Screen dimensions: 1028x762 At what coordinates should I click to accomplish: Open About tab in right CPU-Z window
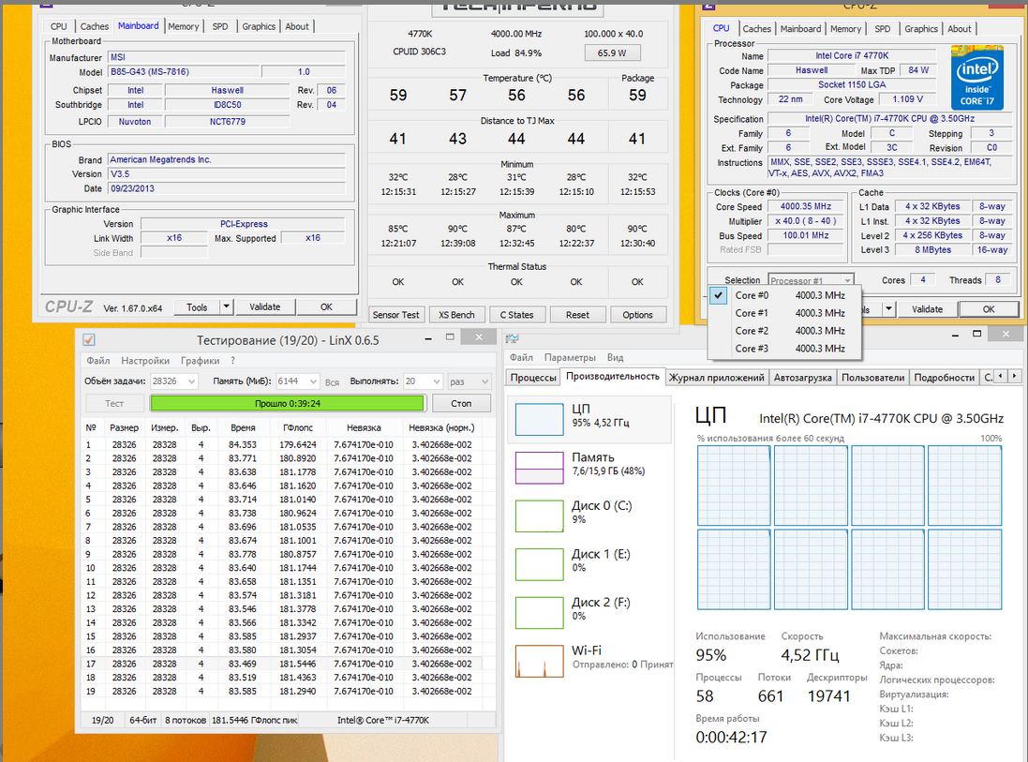960,29
